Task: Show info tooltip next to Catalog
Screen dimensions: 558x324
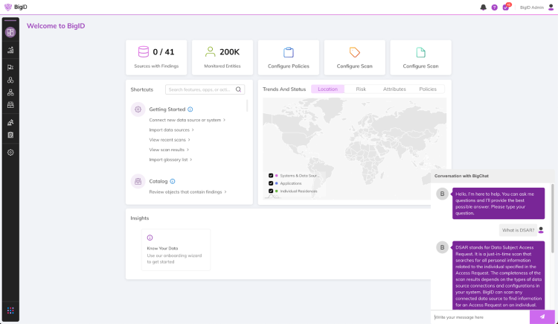Action: (173, 182)
